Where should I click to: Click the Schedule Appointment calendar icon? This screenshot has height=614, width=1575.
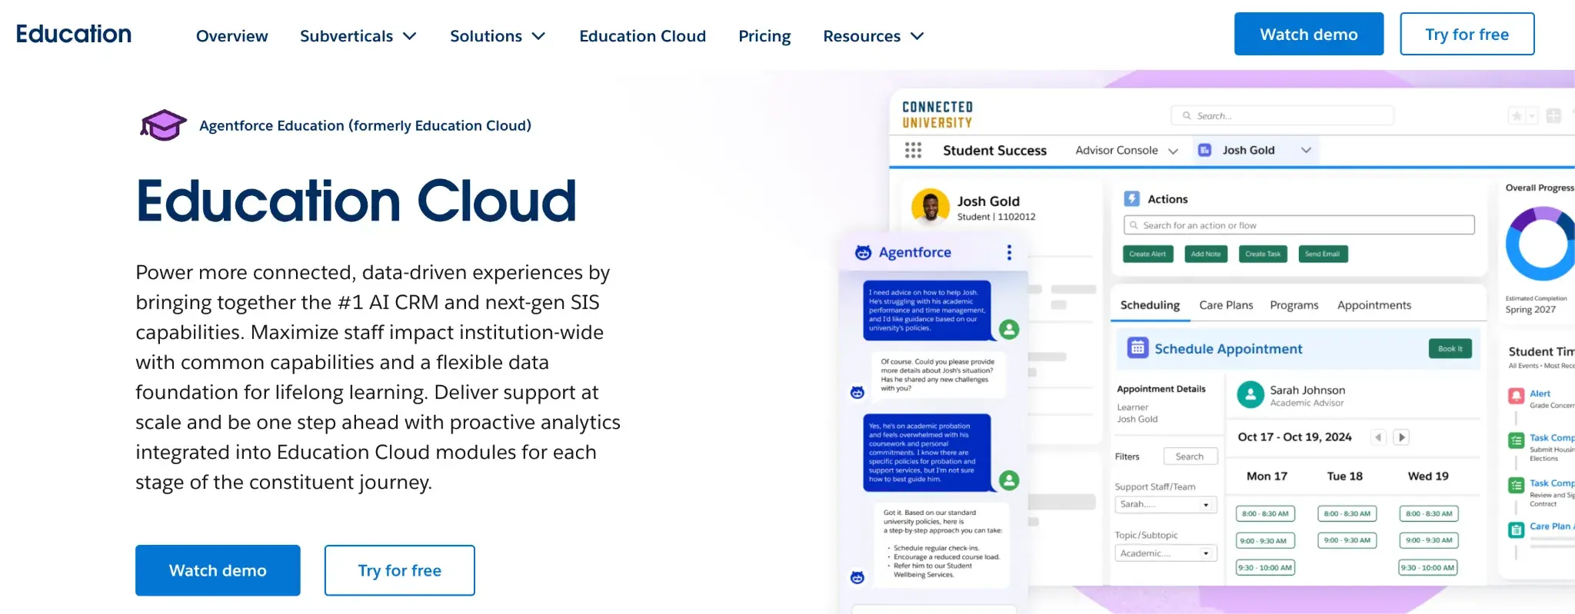pos(1137,348)
